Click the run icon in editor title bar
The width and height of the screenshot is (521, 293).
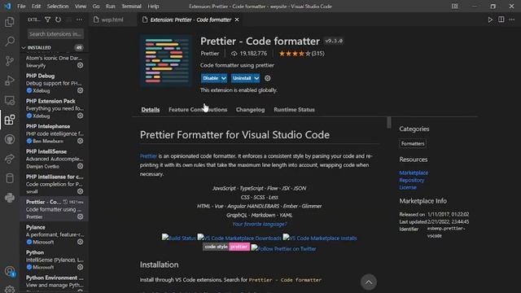click(x=490, y=20)
